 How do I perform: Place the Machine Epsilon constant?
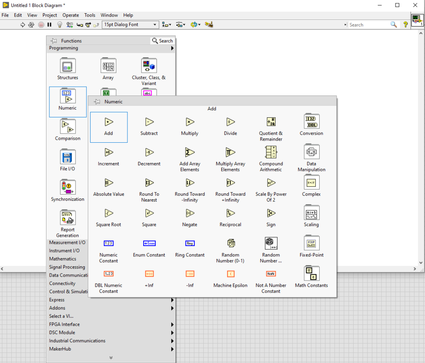click(x=230, y=279)
